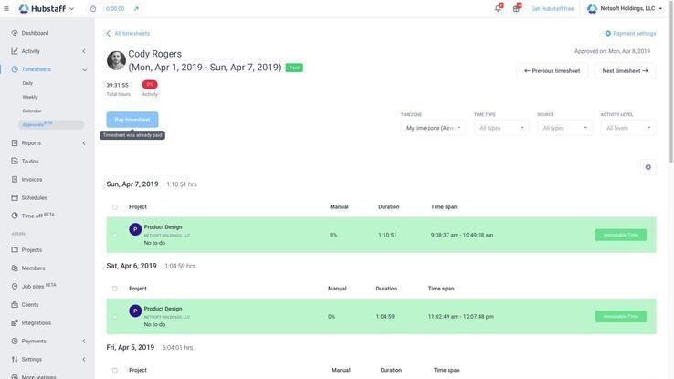Check the select-all box for Fri, Apr 5
Viewport: 674px width, 379px height.
click(x=115, y=371)
